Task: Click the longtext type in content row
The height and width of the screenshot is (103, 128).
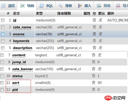Action: click(x=41, y=55)
